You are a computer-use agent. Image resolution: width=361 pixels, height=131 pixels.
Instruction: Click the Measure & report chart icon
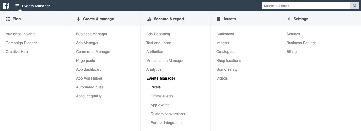point(149,19)
